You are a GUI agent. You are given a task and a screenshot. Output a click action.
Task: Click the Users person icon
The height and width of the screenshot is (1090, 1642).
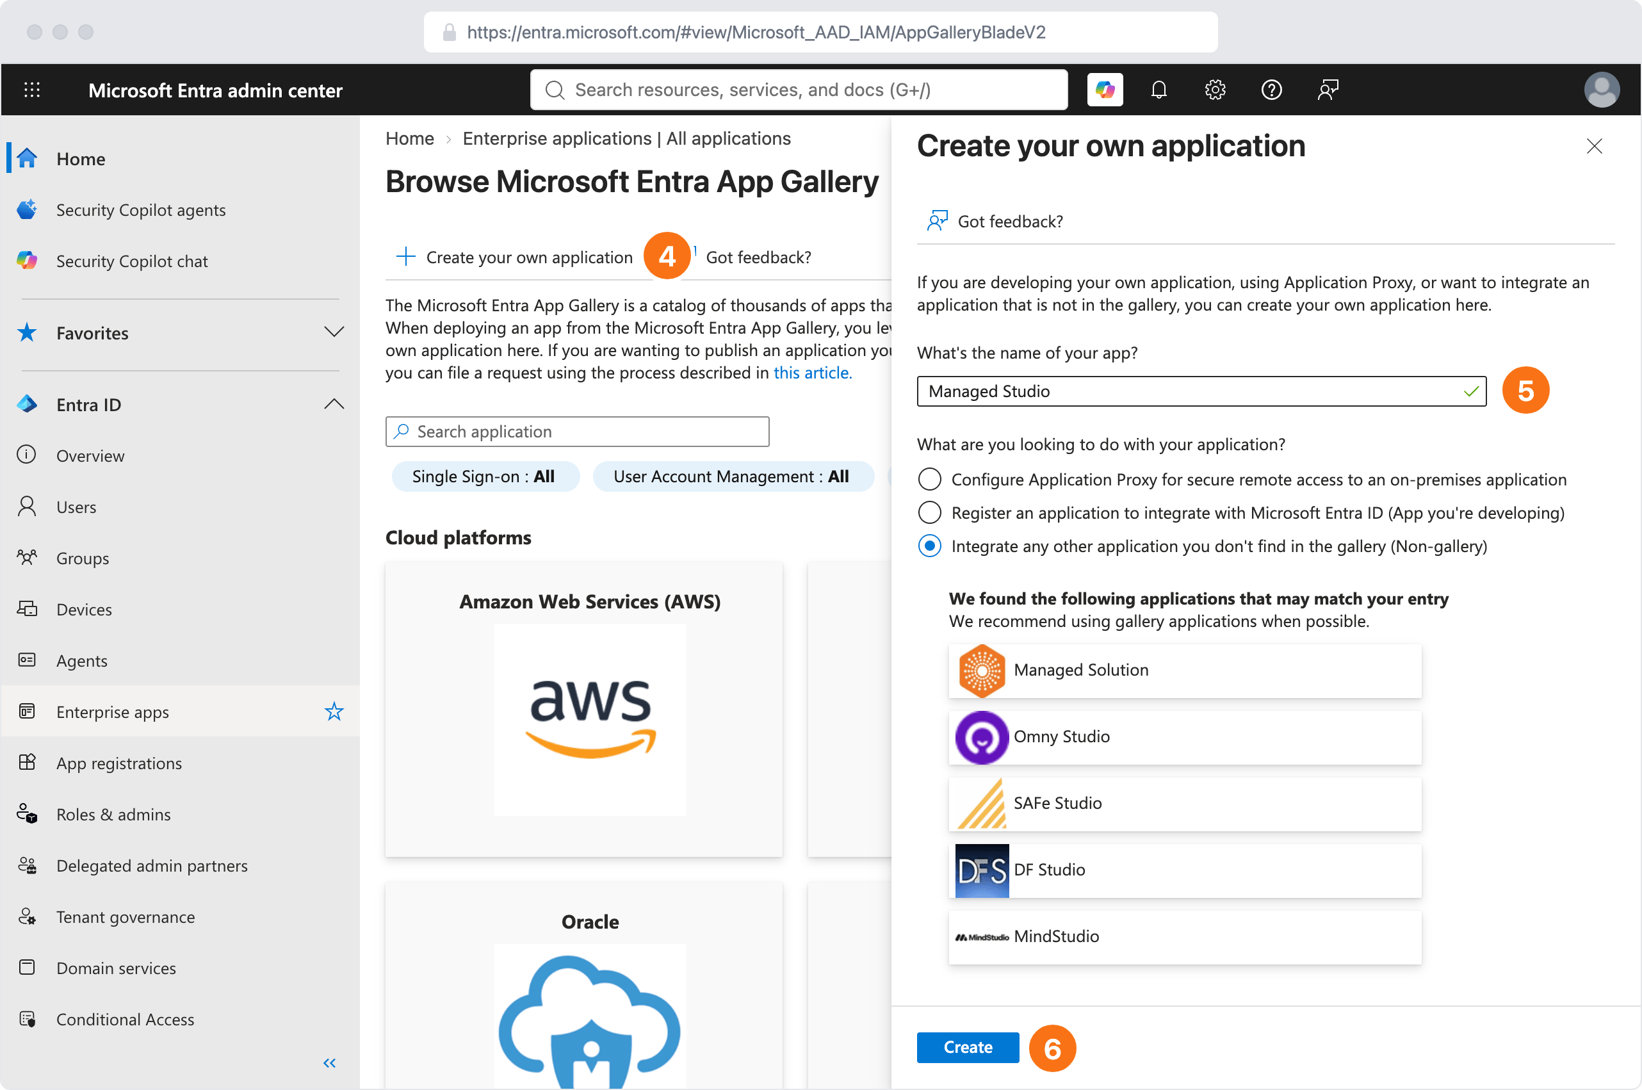[26, 506]
